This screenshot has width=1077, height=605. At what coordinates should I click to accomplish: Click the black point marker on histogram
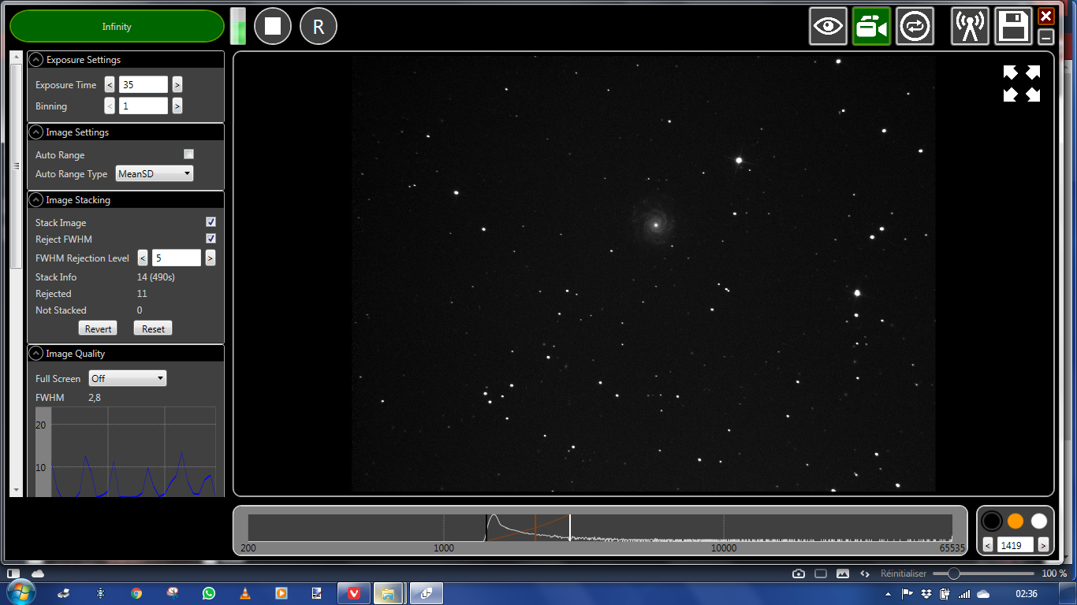(x=486, y=527)
